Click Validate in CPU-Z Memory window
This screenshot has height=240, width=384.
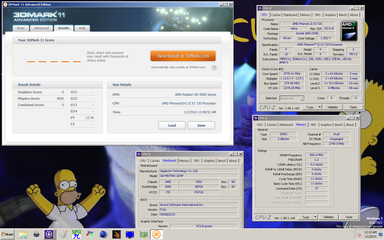(x=328, y=217)
